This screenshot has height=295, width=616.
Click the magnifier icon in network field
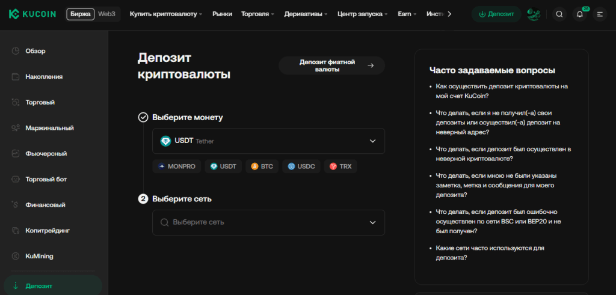[x=165, y=222]
